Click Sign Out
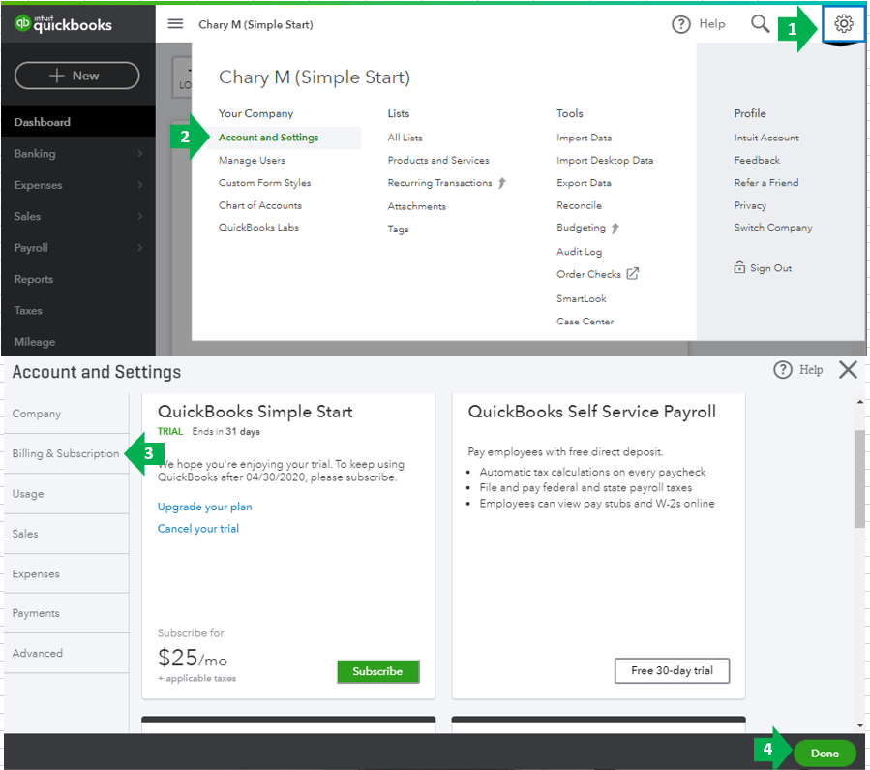The width and height of the screenshot is (870, 770). pos(770,268)
